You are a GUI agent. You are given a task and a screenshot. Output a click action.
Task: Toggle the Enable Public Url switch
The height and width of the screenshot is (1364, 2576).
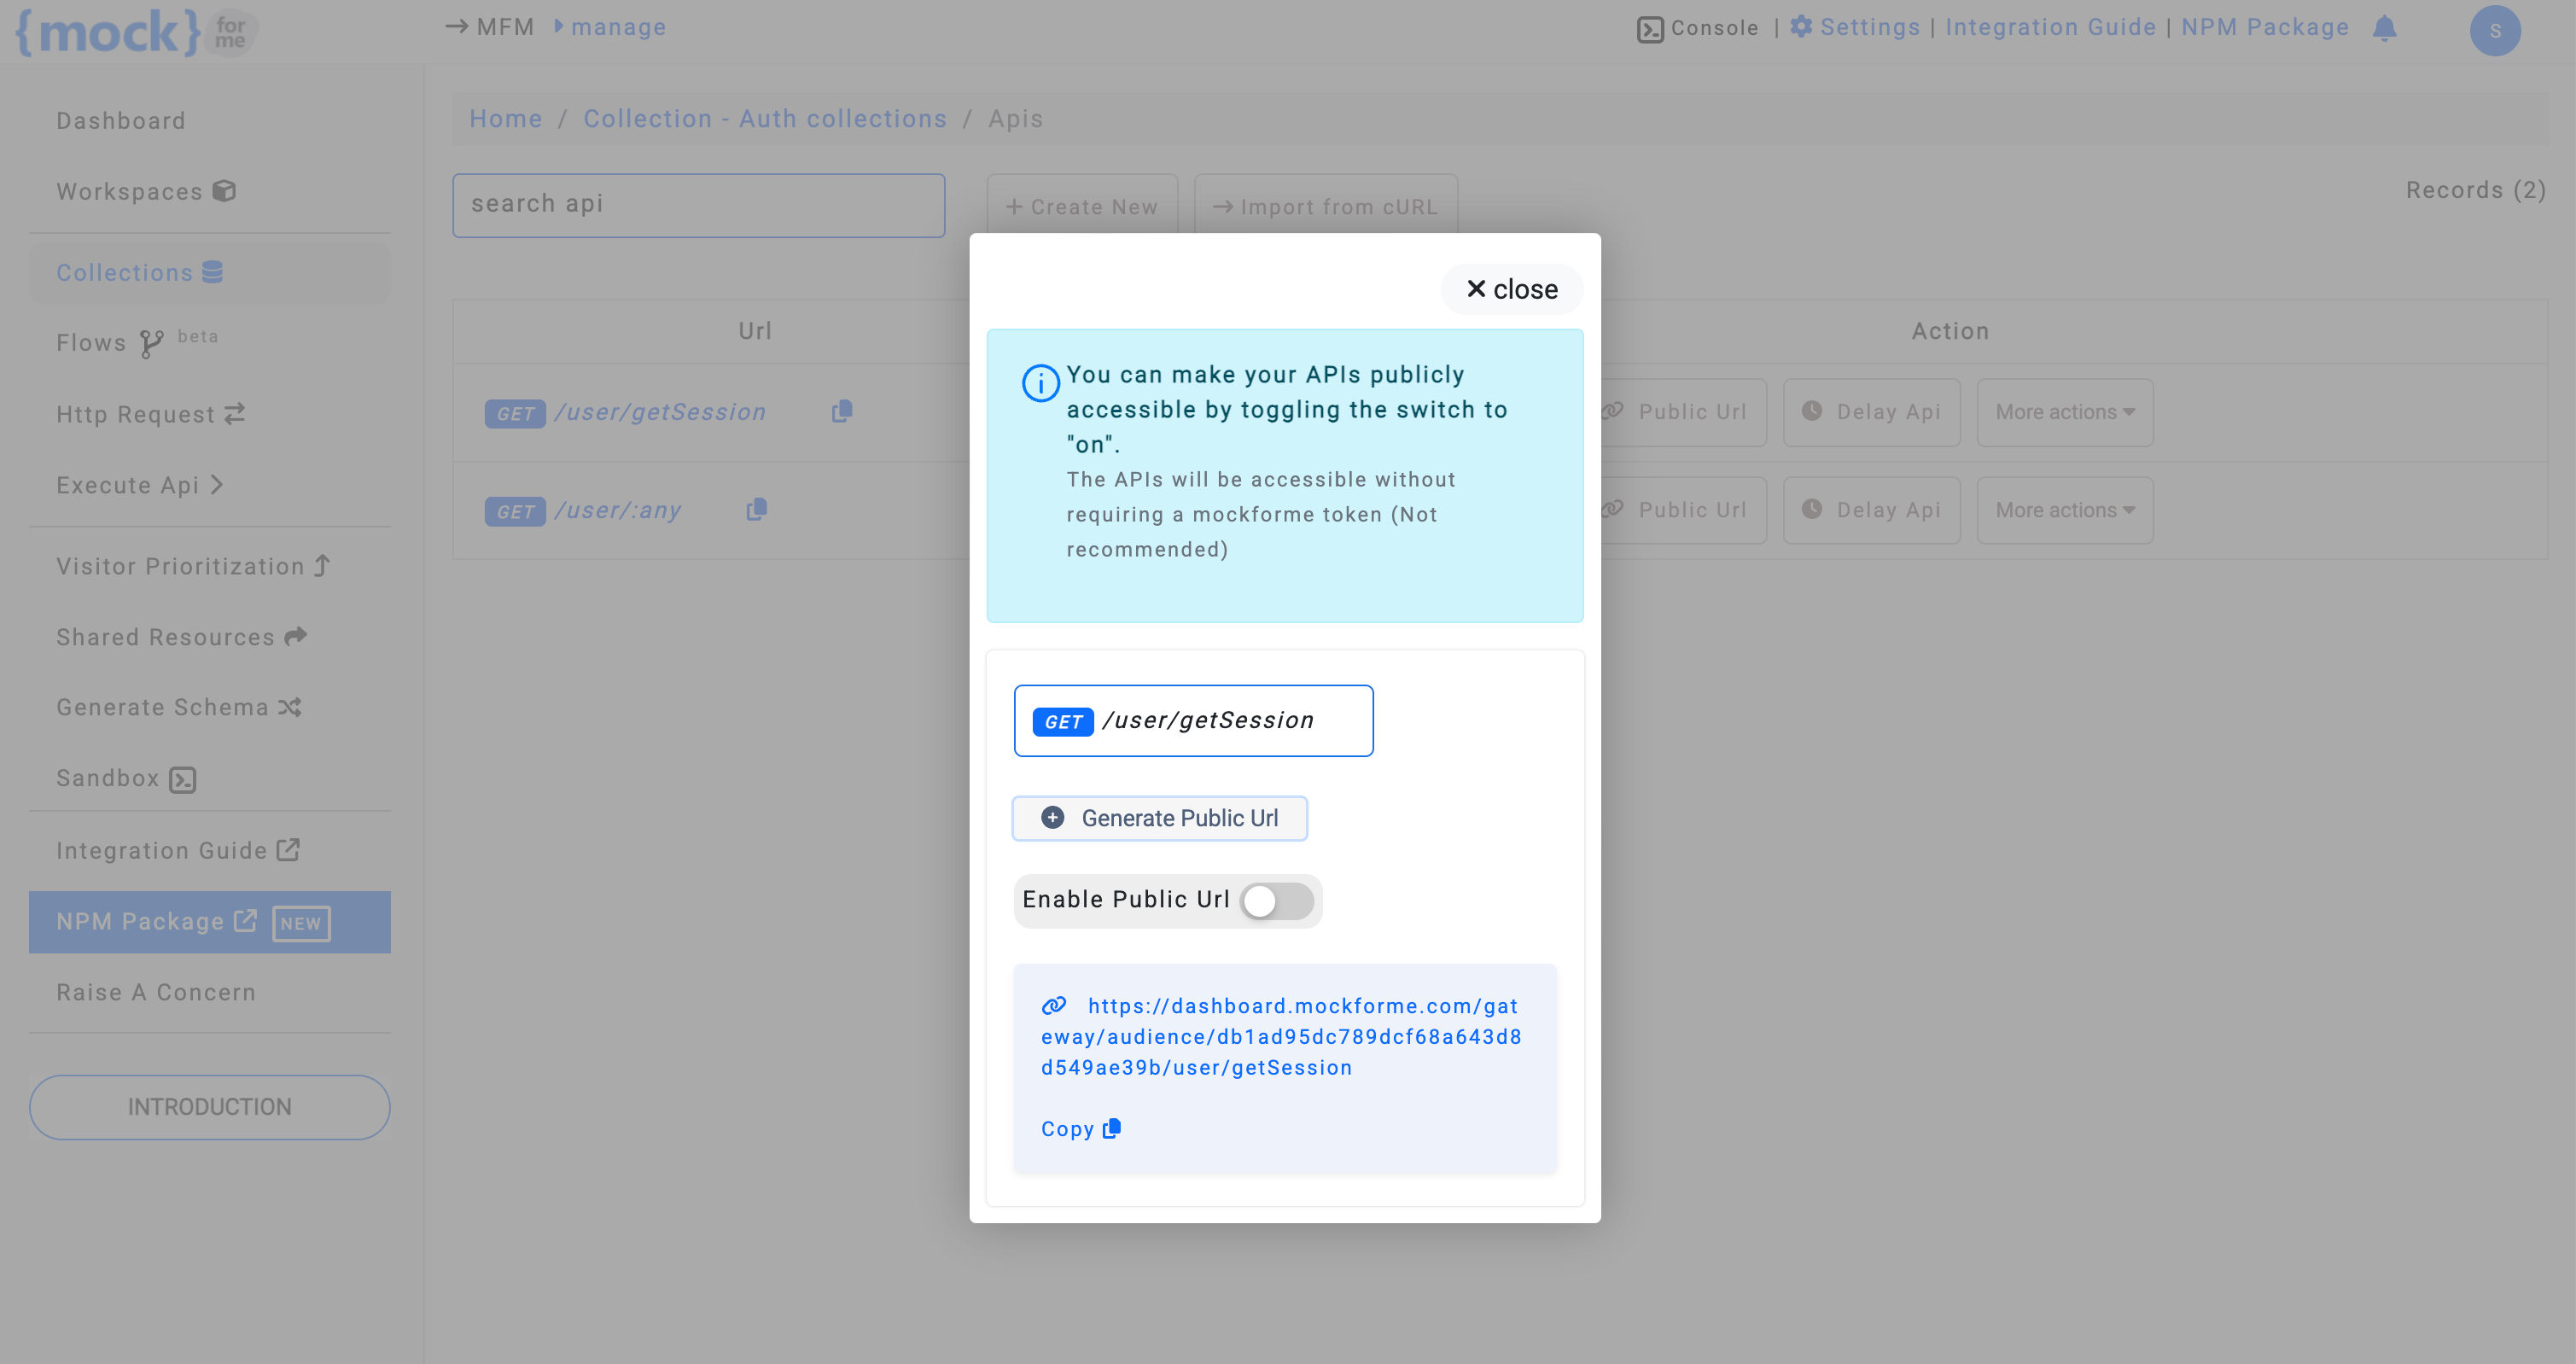pyautogui.click(x=1276, y=901)
